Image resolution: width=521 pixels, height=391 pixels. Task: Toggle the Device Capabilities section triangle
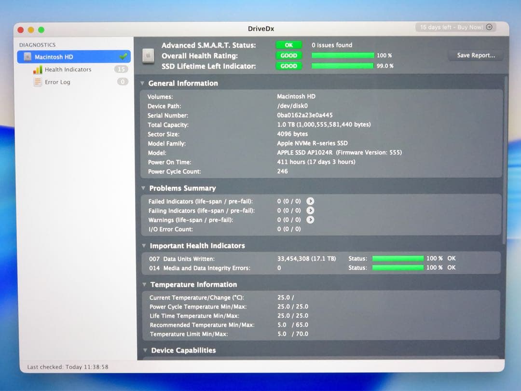pyautogui.click(x=145, y=350)
